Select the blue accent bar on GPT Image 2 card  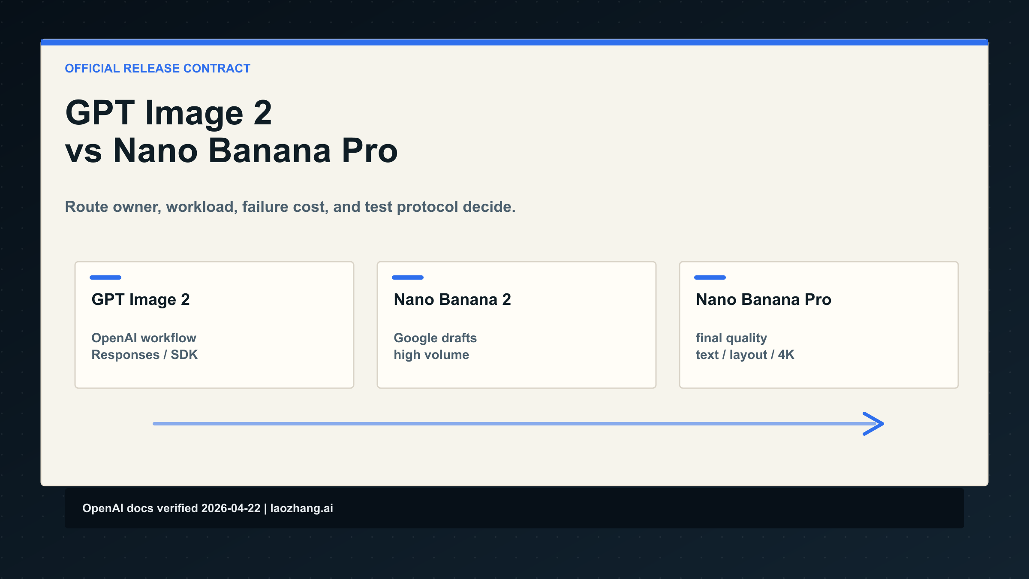[x=105, y=277]
